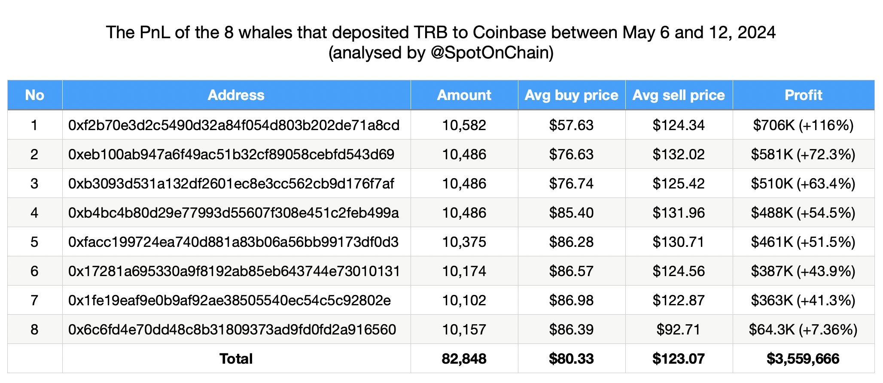Click the Avg buy price header
This screenshot has width=883, height=383.
click(x=571, y=95)
